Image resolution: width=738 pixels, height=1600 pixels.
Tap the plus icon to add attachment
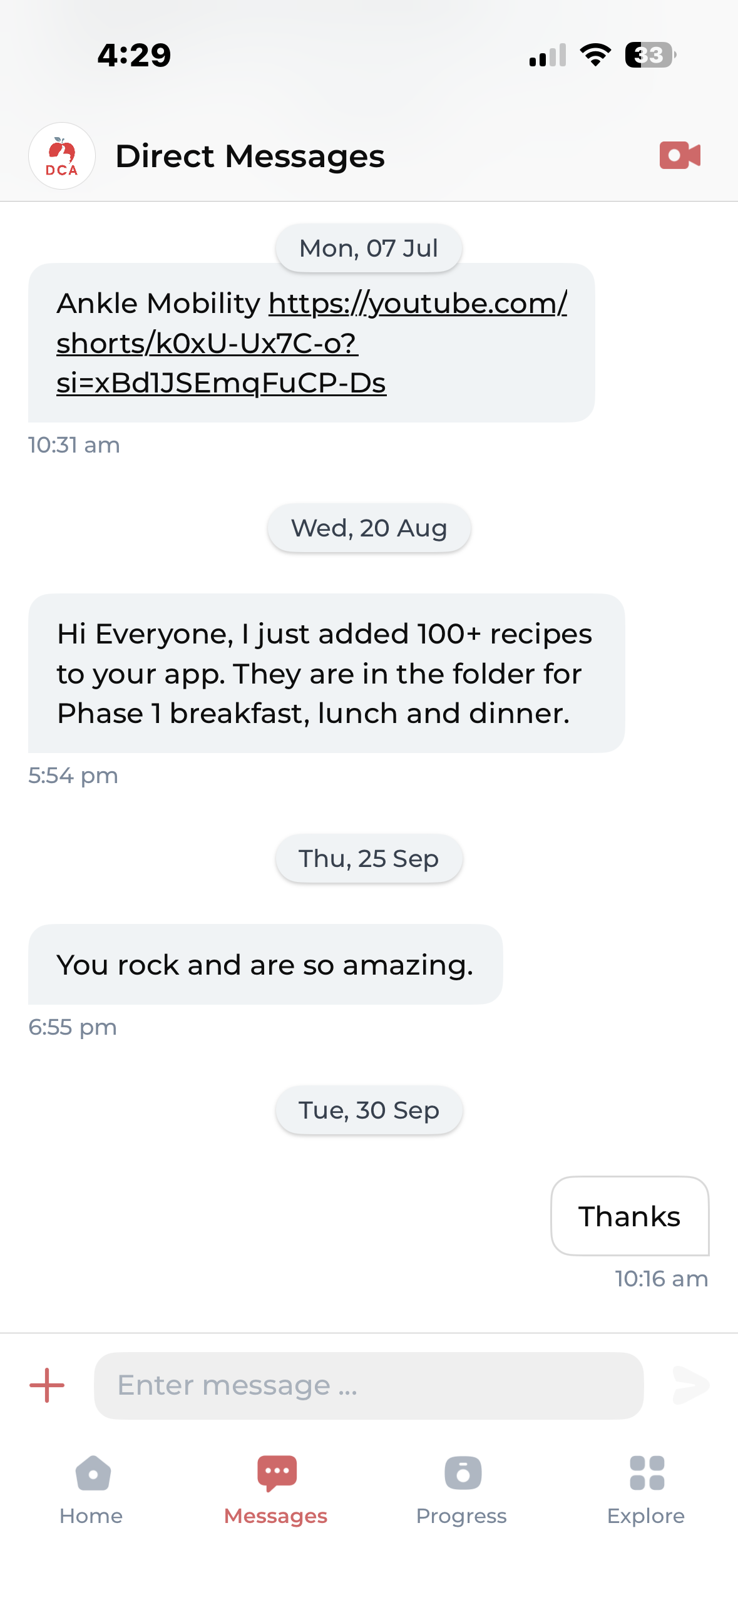click(x=46, y=1385)
